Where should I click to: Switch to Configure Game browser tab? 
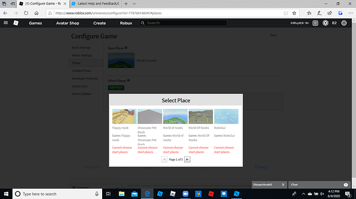pyautogui.click(x=43, y=4)
